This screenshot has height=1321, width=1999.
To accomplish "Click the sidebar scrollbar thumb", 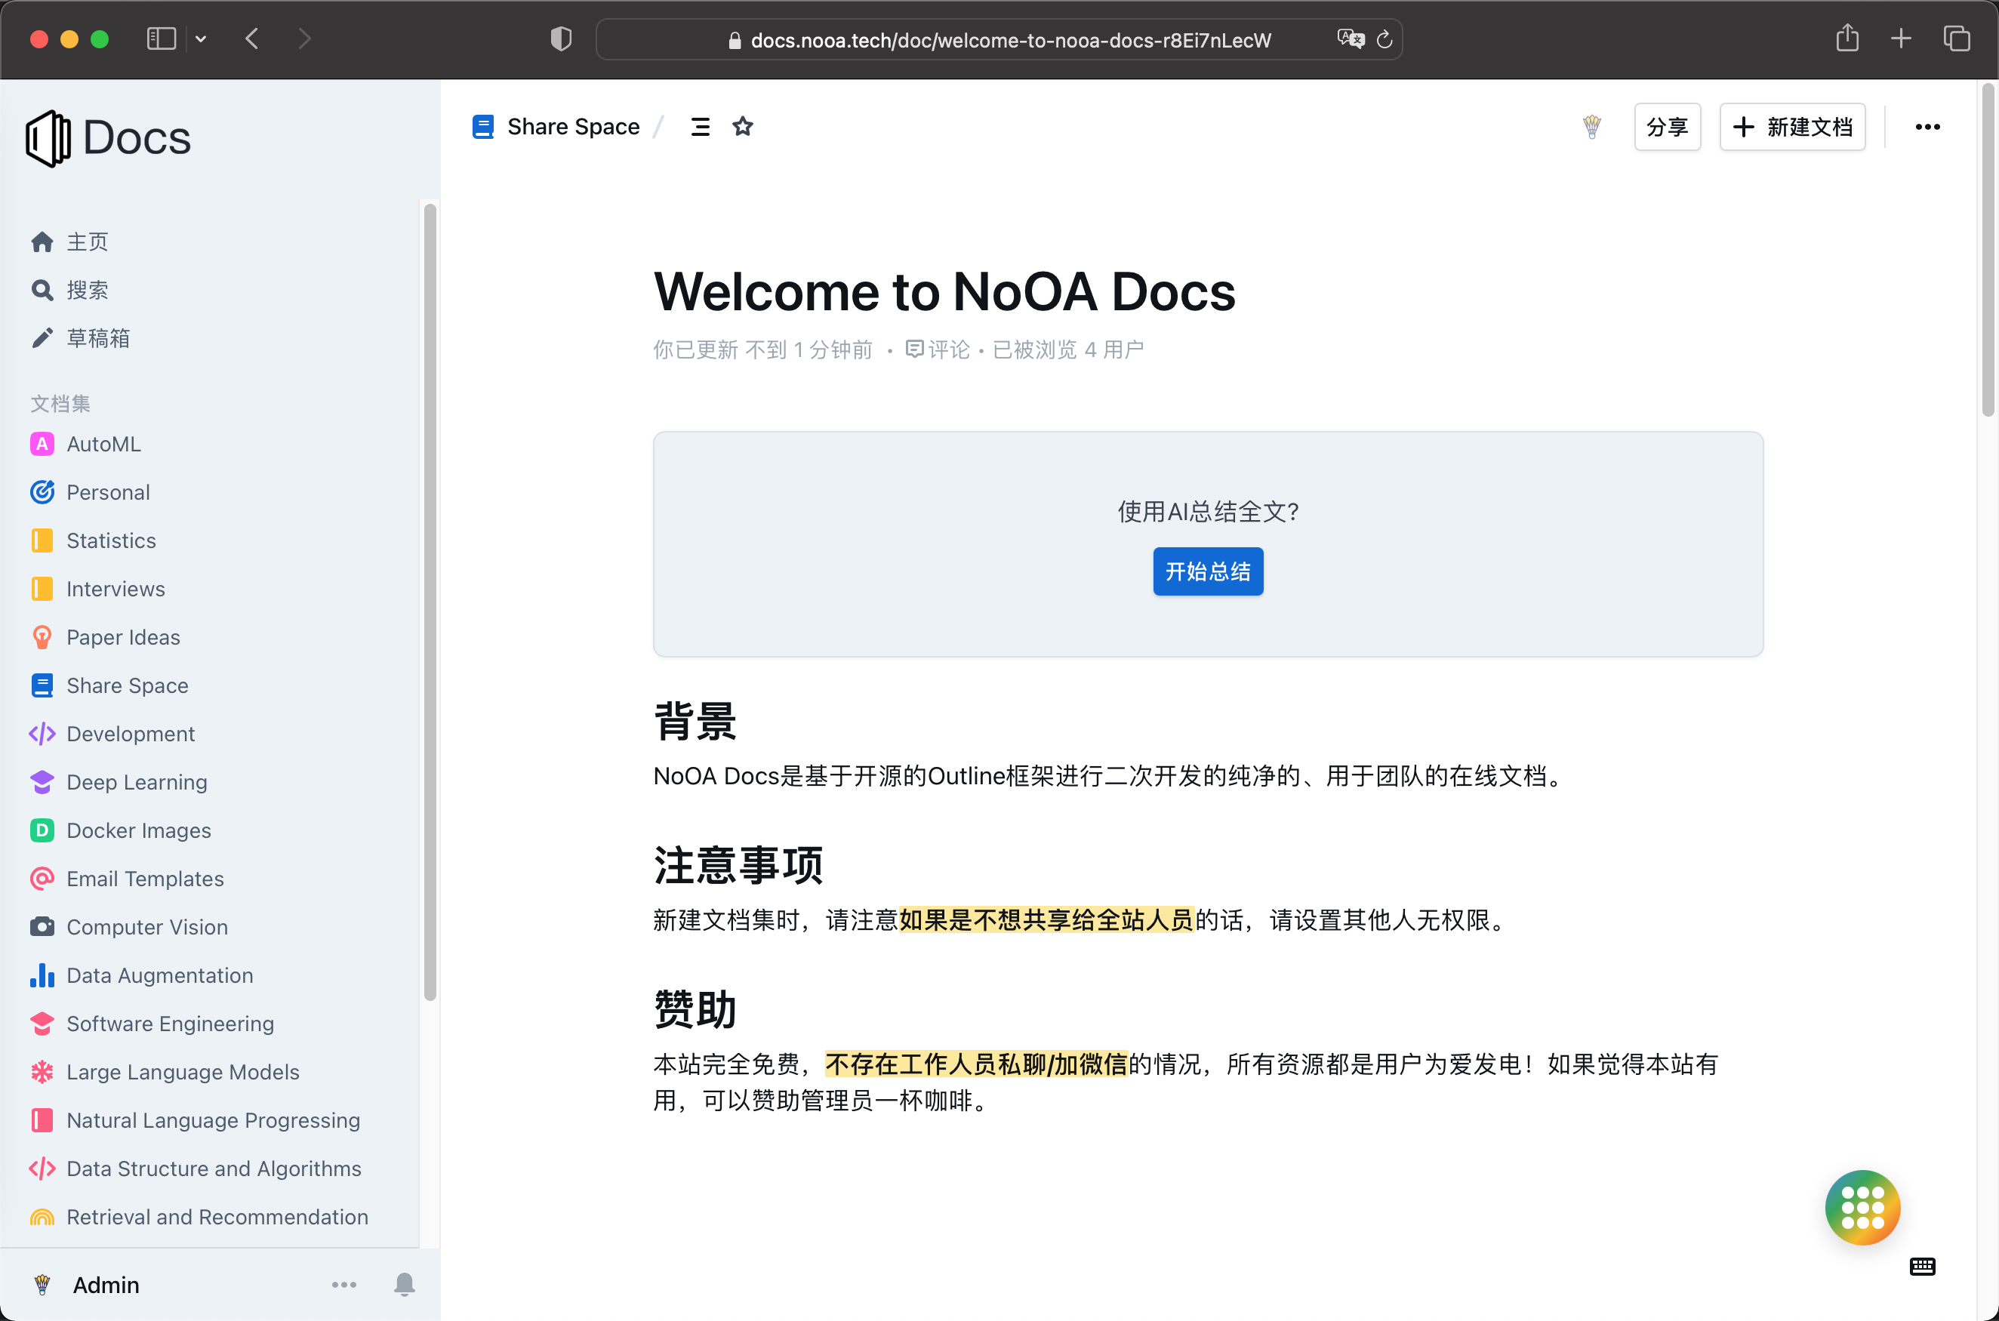I will click(430, 602).
